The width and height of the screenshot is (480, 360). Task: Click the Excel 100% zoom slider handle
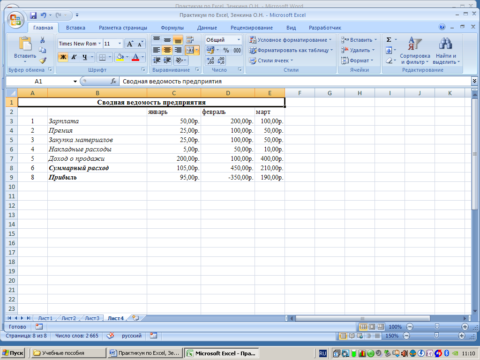tap(437, 327)
